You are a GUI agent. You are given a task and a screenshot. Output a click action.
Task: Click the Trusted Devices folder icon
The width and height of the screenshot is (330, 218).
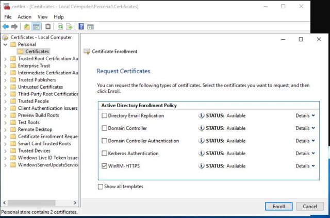tap(13, 150)
